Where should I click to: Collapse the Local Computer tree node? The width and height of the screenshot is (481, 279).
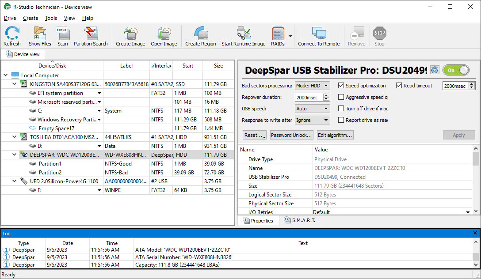(5, 75)
